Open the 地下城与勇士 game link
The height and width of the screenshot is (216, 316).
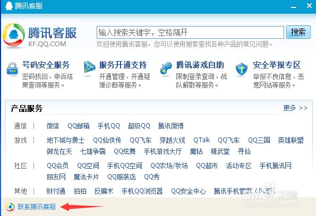tap(66, 140)
